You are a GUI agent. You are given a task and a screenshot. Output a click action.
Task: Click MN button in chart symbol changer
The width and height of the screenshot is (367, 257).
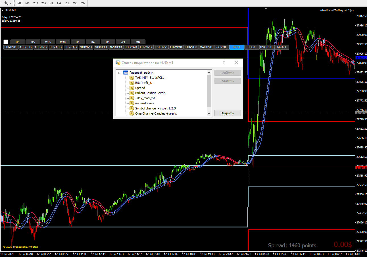138,42
